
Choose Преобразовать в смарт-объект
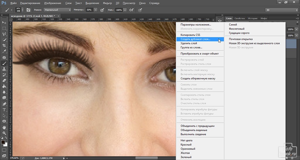pos(200,54)
